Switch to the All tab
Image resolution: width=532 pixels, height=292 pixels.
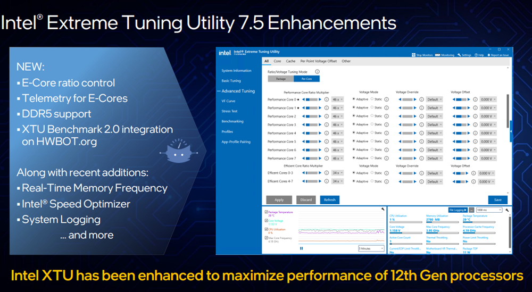[267, 61]
